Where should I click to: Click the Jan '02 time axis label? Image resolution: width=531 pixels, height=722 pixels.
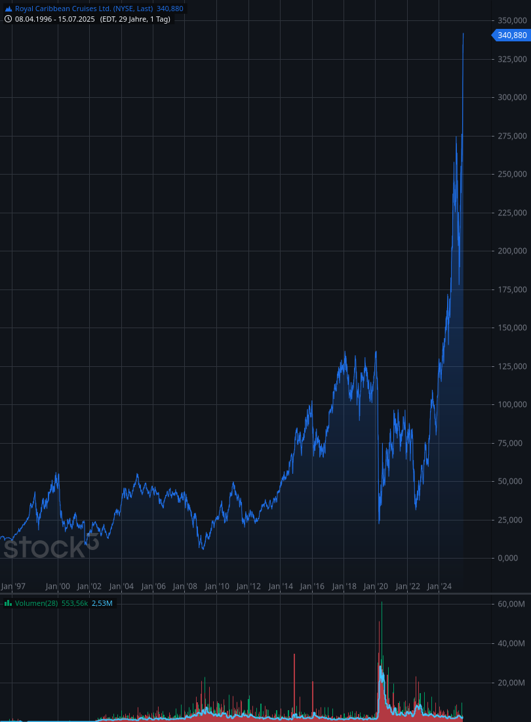click(x=89, y=587)
